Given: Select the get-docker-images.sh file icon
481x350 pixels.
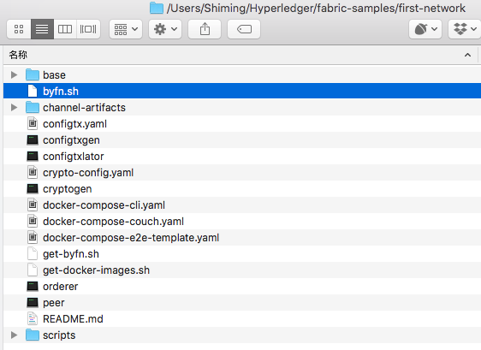Looking at the screenshot, I should [33, 270].
